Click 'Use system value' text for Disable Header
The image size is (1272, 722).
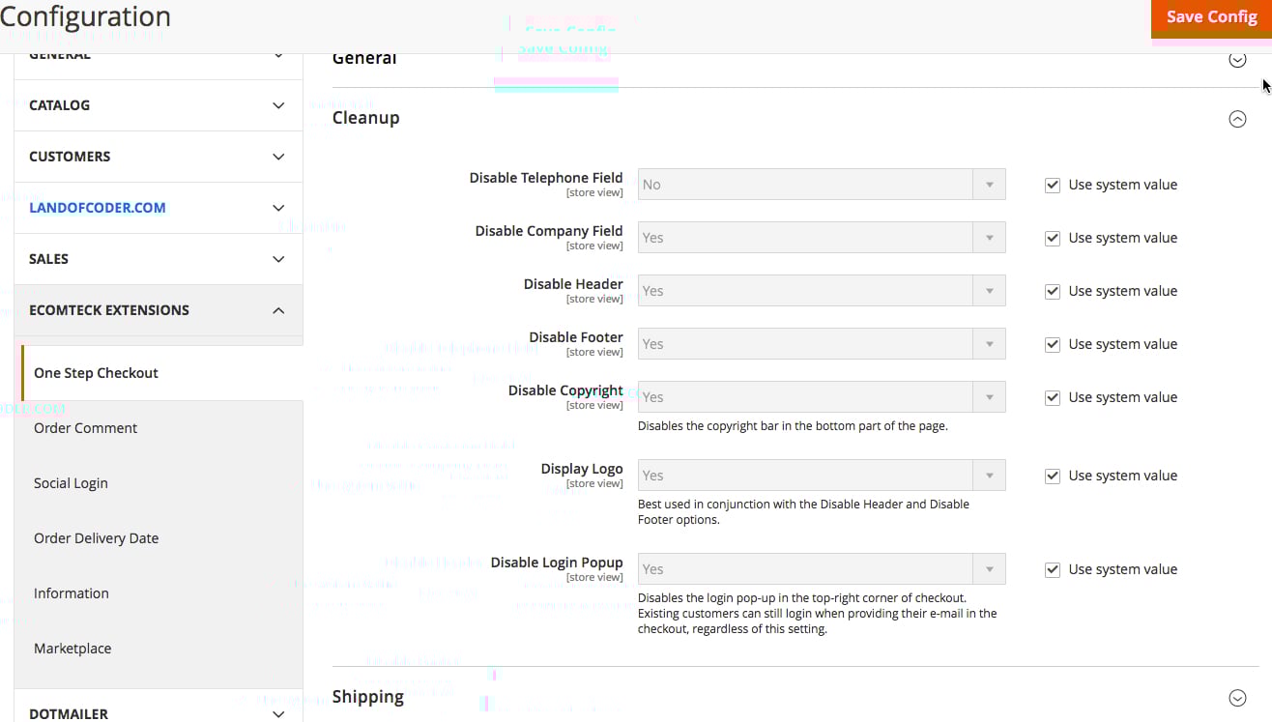click(1122, 291)
